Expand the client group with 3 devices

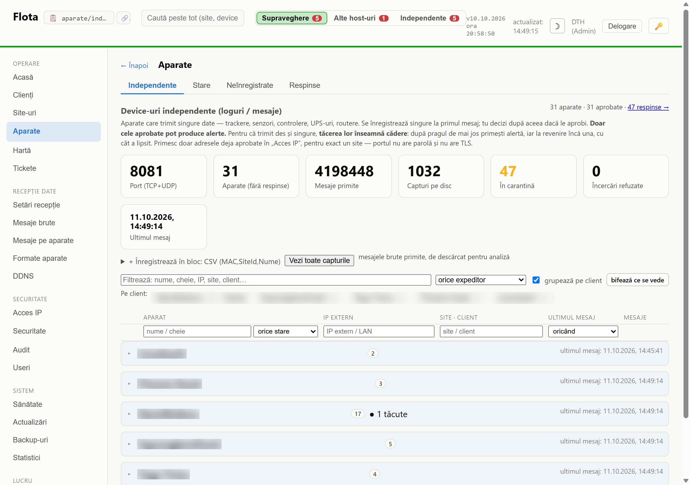point(395,384)
